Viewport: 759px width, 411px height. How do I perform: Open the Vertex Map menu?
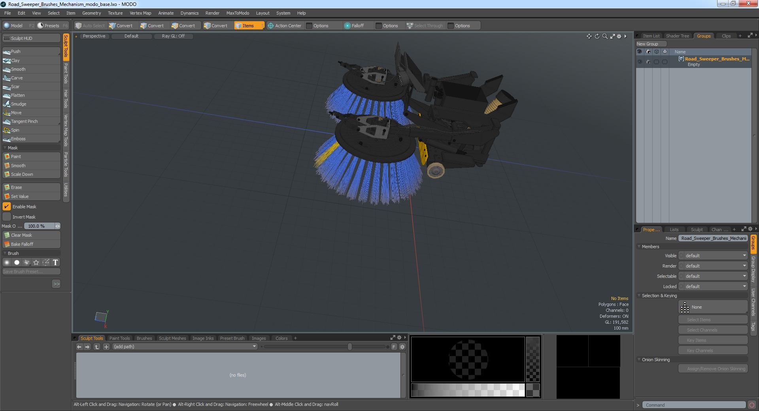140,13
